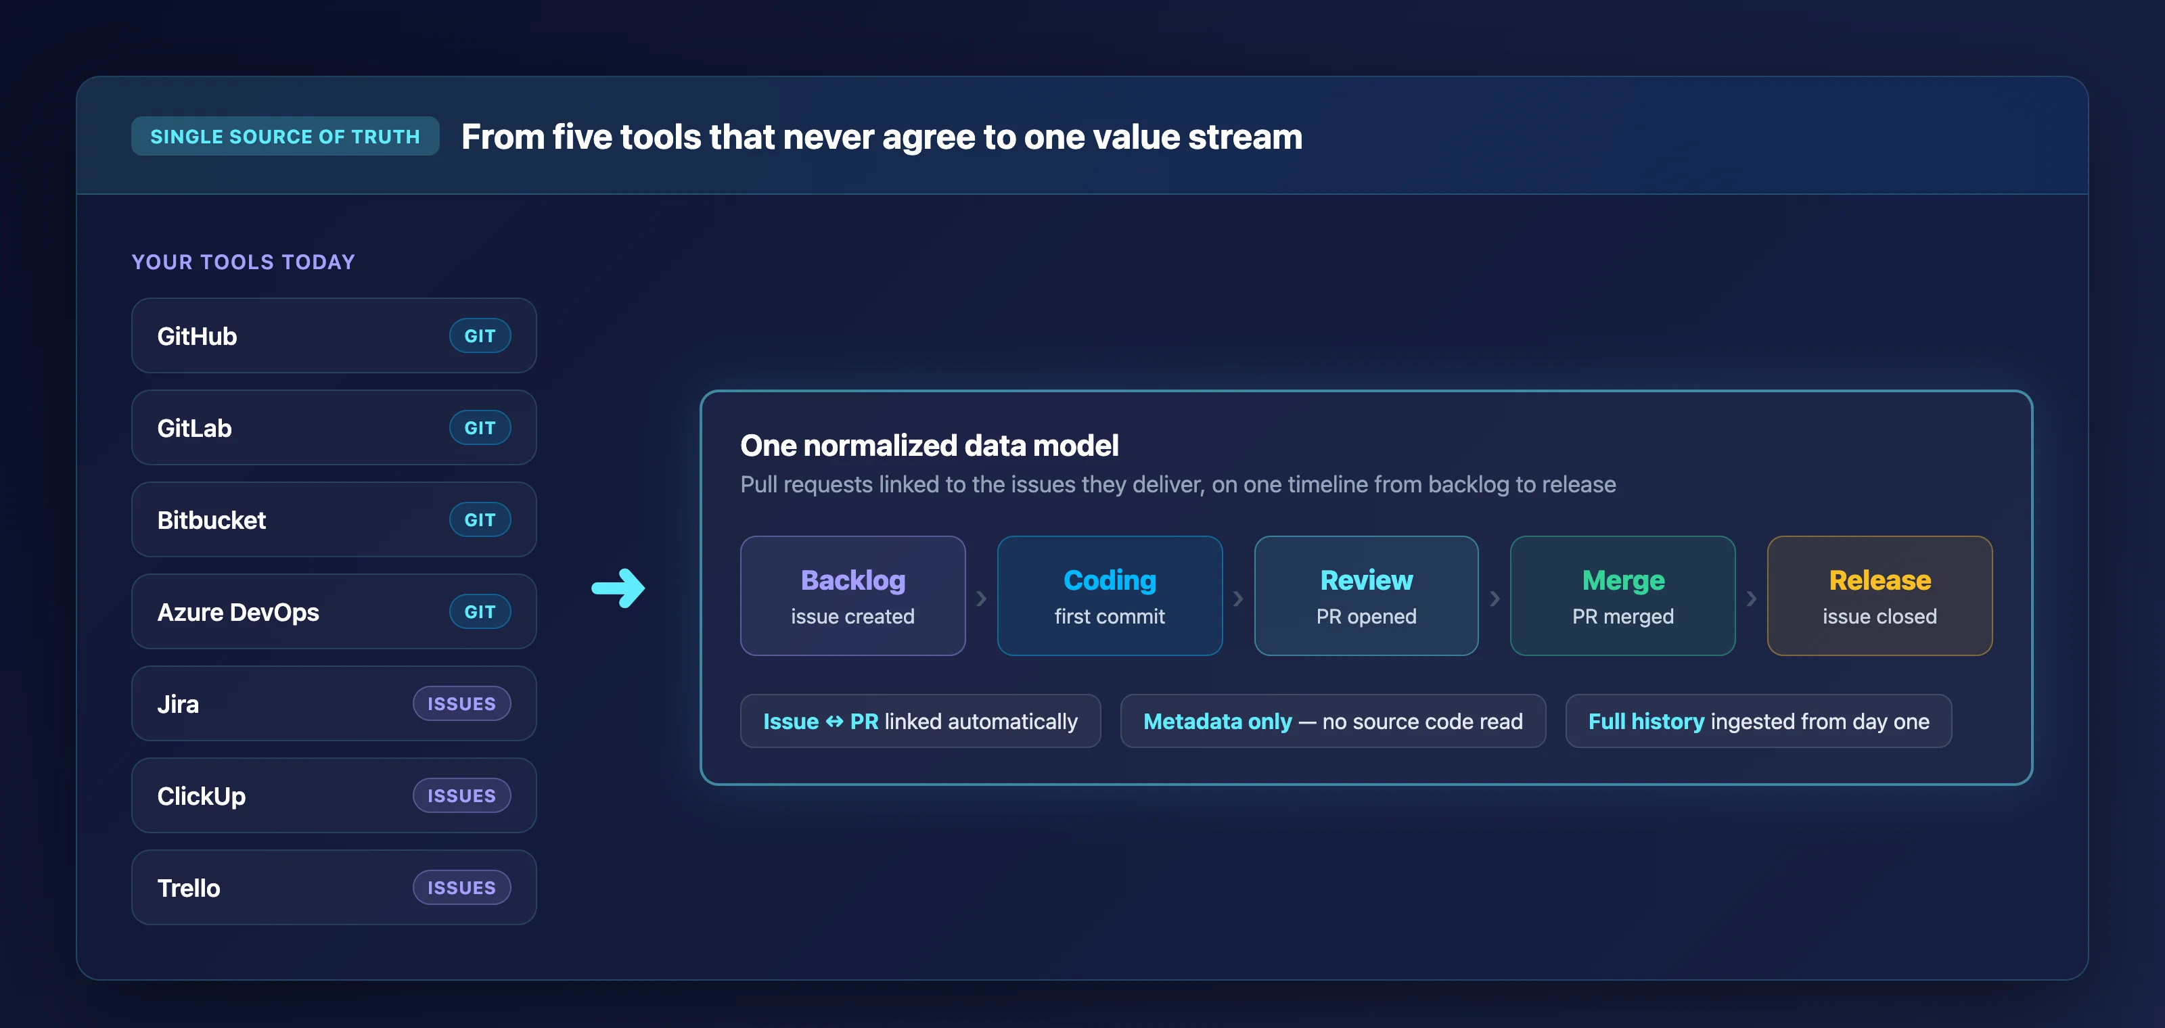
Task: Select the GitHub tool card
Action: [x=334, y=336]
